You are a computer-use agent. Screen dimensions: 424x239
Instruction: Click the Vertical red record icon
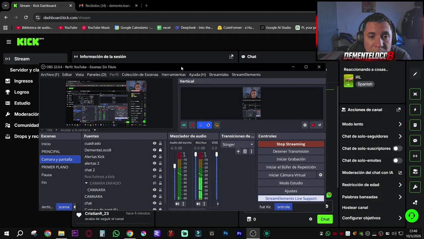[x=192, y=125]
